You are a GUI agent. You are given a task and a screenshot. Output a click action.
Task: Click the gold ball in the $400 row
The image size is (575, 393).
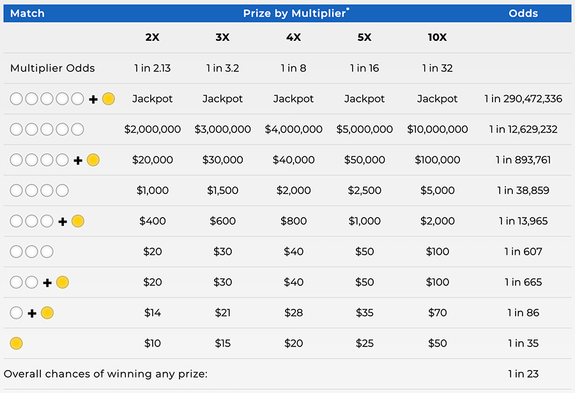(78, 221)
